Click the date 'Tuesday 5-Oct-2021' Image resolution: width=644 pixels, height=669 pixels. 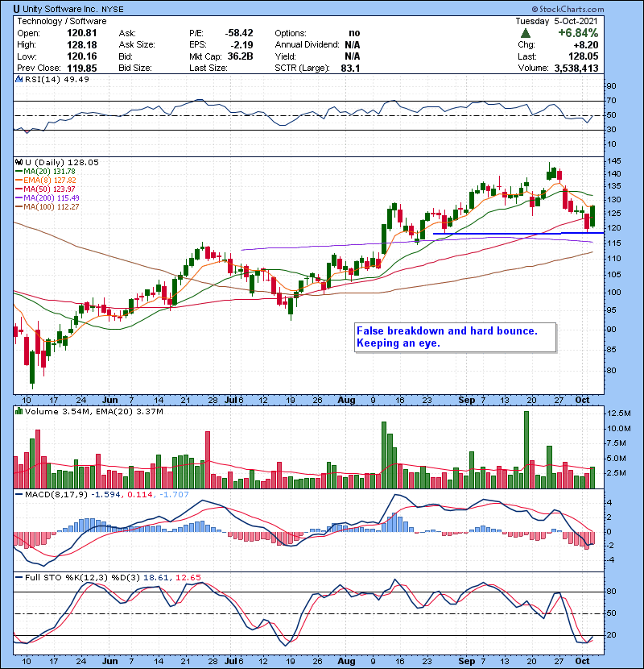556,21
